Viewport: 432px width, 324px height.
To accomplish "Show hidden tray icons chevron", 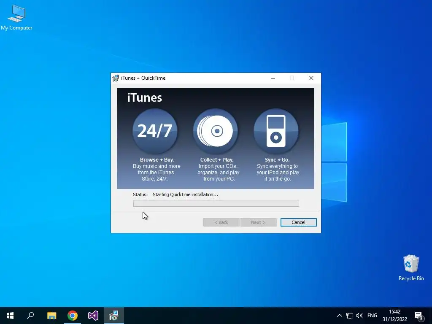I will [340, 316].
